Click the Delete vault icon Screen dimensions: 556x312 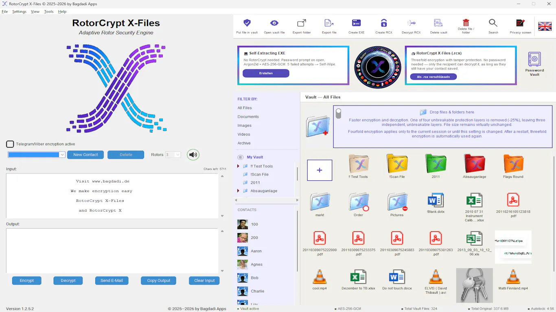(x=438, y=23)
